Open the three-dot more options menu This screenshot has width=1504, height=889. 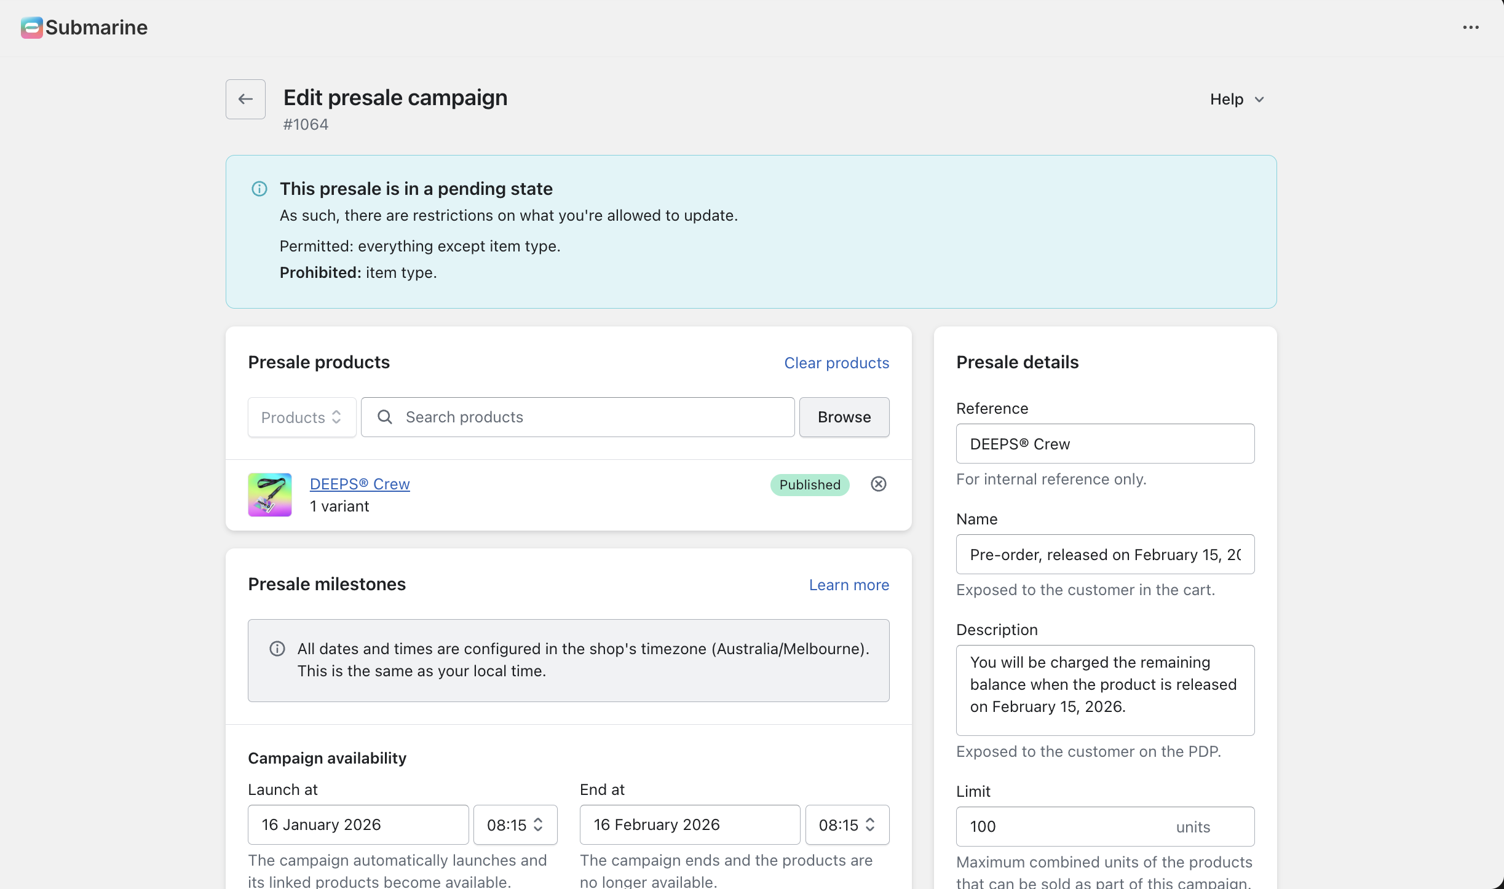coord(1470,28)
